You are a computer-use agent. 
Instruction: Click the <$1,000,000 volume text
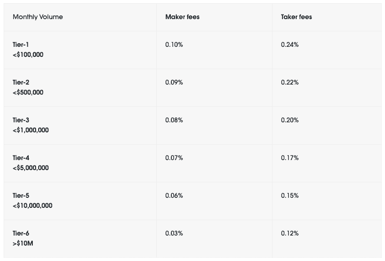(31, 130)
